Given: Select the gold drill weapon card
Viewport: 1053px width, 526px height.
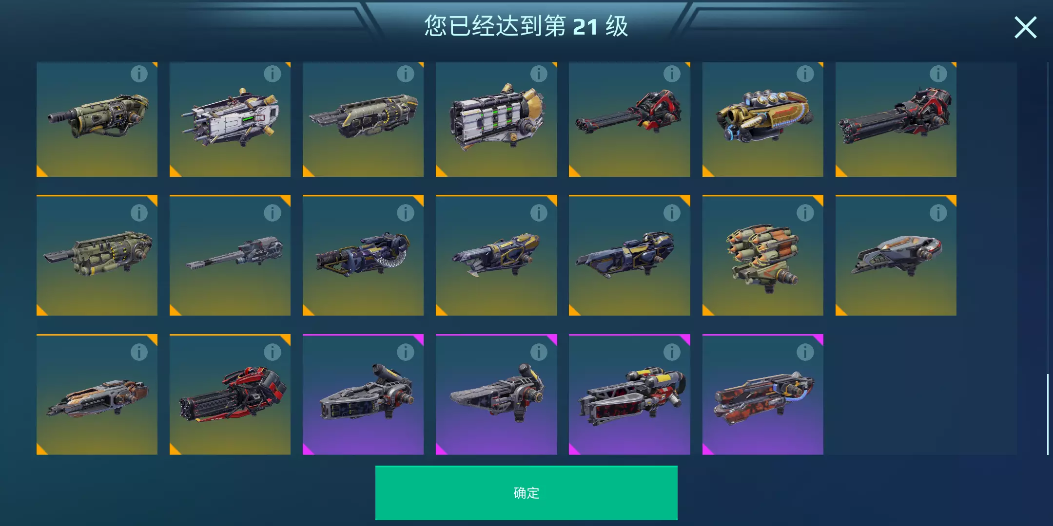Looking at the screenshot, I should point(763,119).
